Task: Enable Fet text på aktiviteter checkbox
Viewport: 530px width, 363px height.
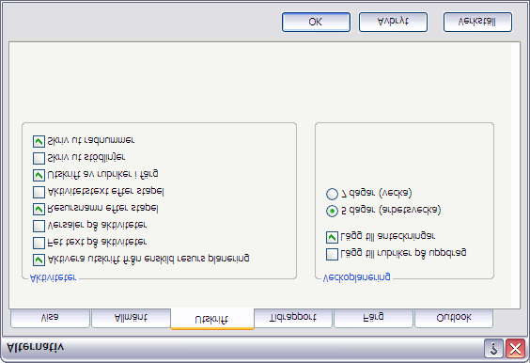Action: point(39,243)
